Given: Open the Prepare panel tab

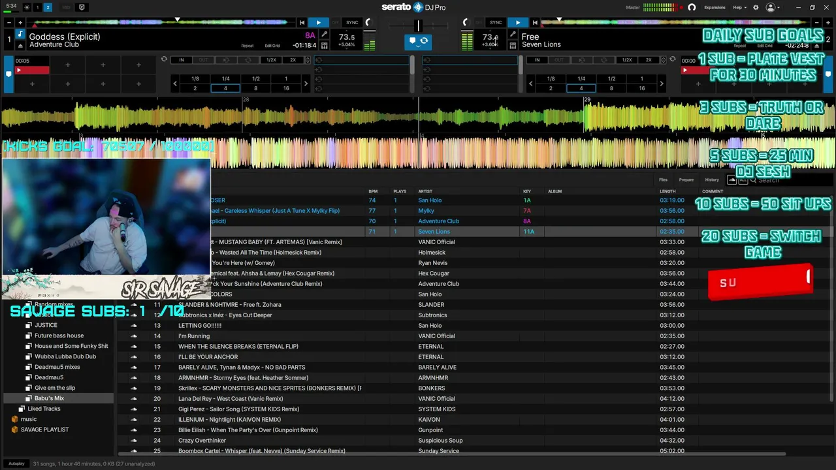Looking at the screenshot, I should click(x=686, y=180).
